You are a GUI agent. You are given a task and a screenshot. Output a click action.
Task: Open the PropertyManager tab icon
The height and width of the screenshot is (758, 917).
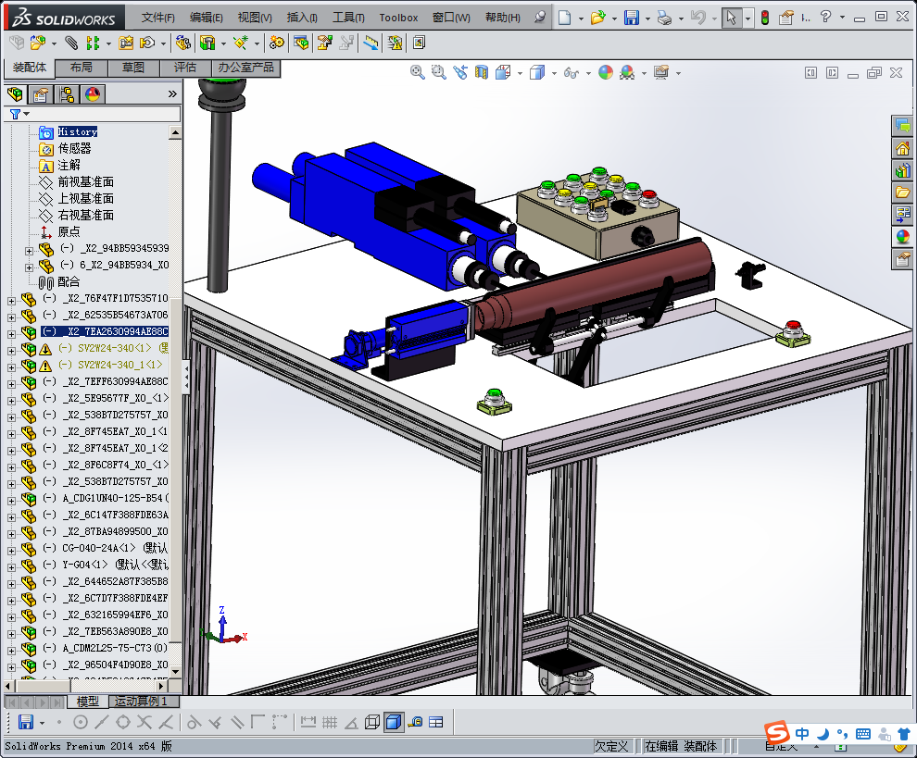point(41,94)
